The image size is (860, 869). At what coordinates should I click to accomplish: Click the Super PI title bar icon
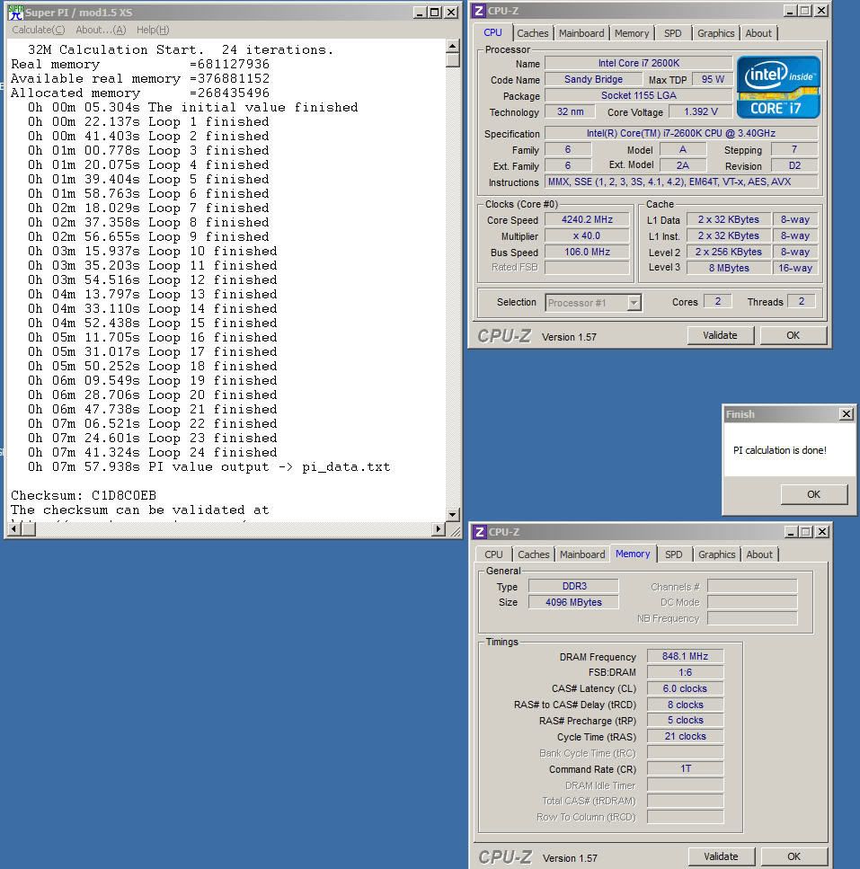15,13
